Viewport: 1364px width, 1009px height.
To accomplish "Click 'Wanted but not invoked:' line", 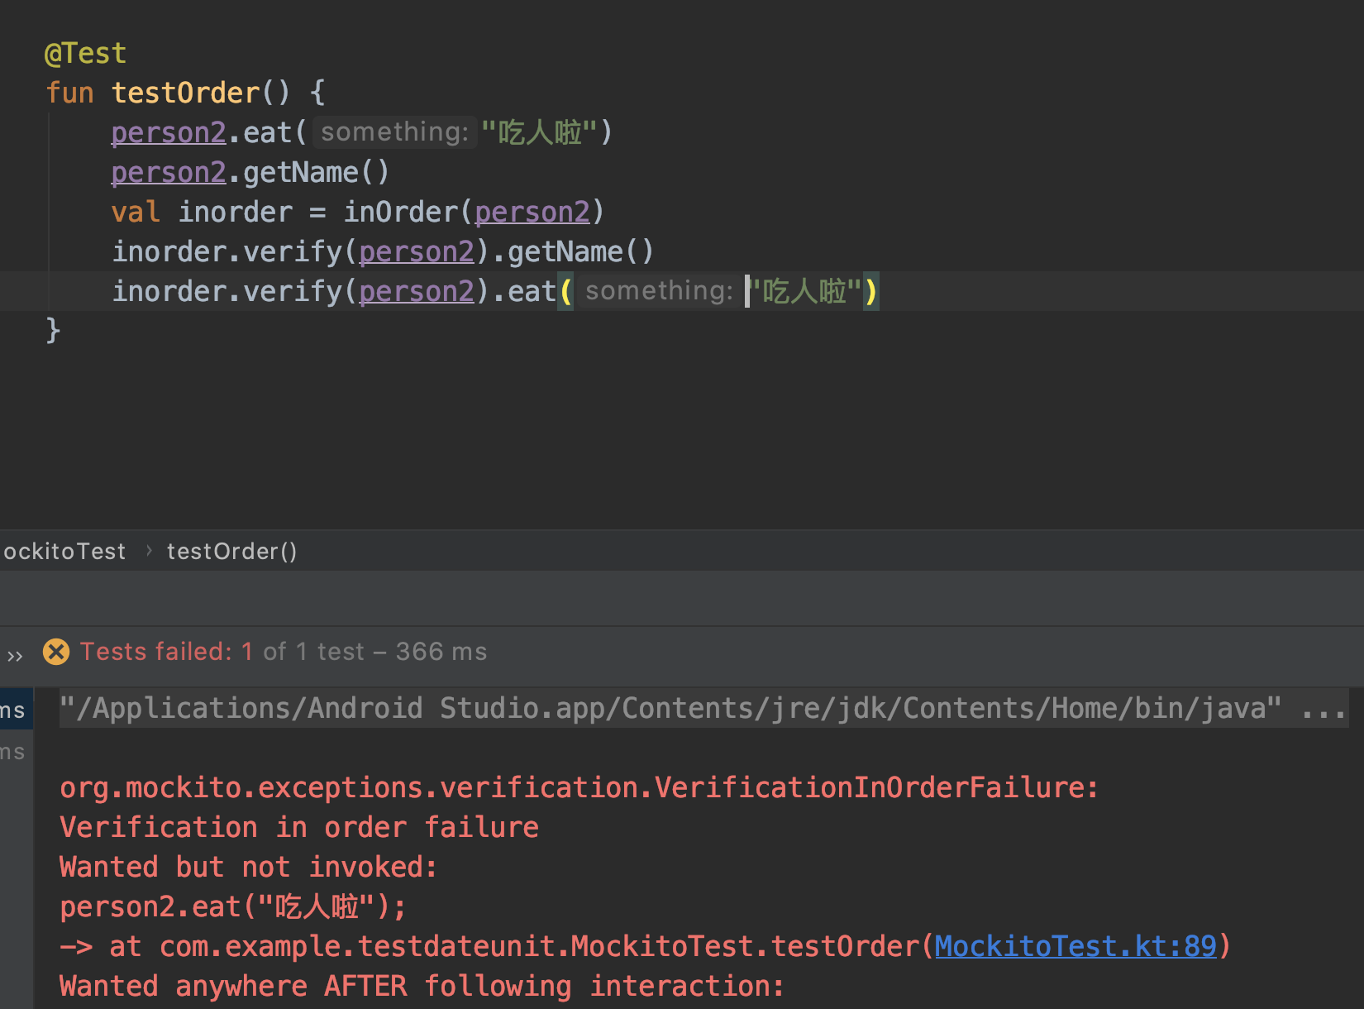I will click(x=248, y=867).
